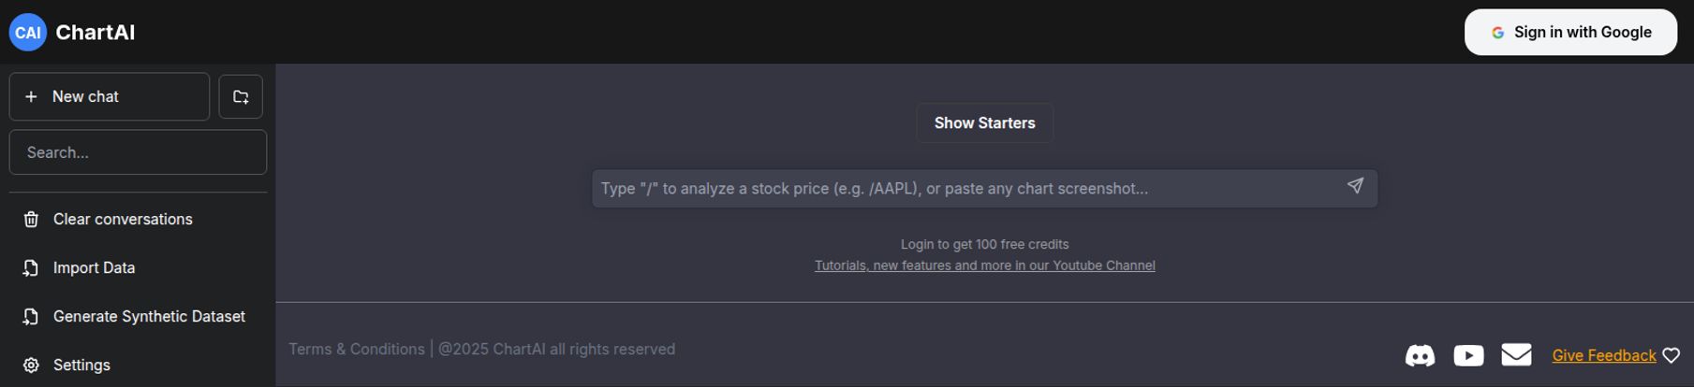Click the Give Feedback link
Screen dimensions: 1694x387
(1603, 355)
